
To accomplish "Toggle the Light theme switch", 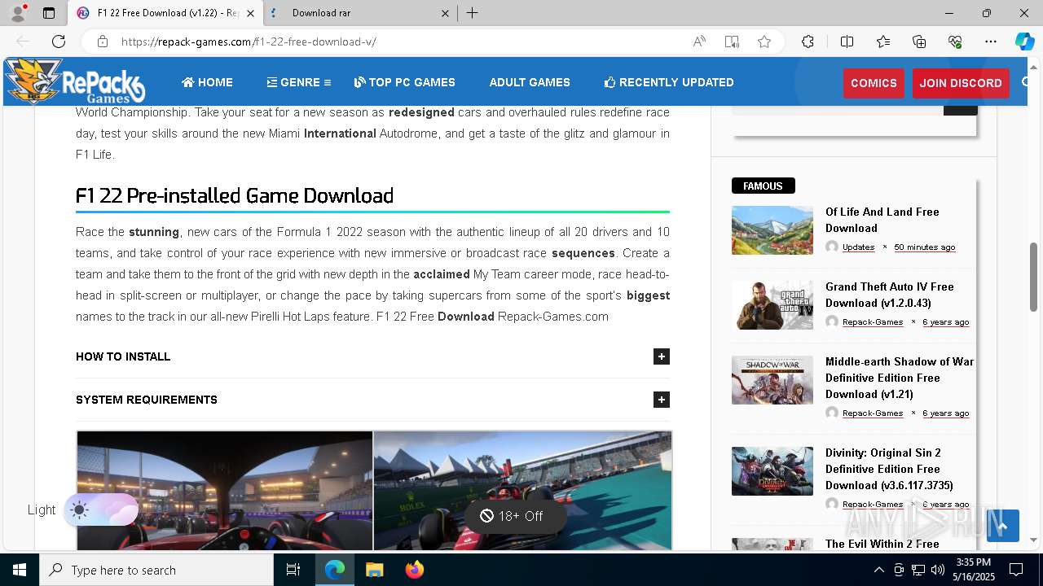I will (x=101, y=510).
